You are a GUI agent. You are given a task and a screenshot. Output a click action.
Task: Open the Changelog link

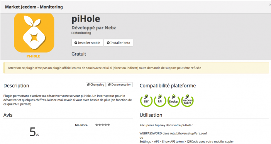[x=96, y=85]
